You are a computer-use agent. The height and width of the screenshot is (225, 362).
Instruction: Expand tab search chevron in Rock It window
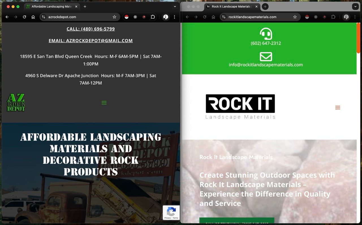[355, 6]
